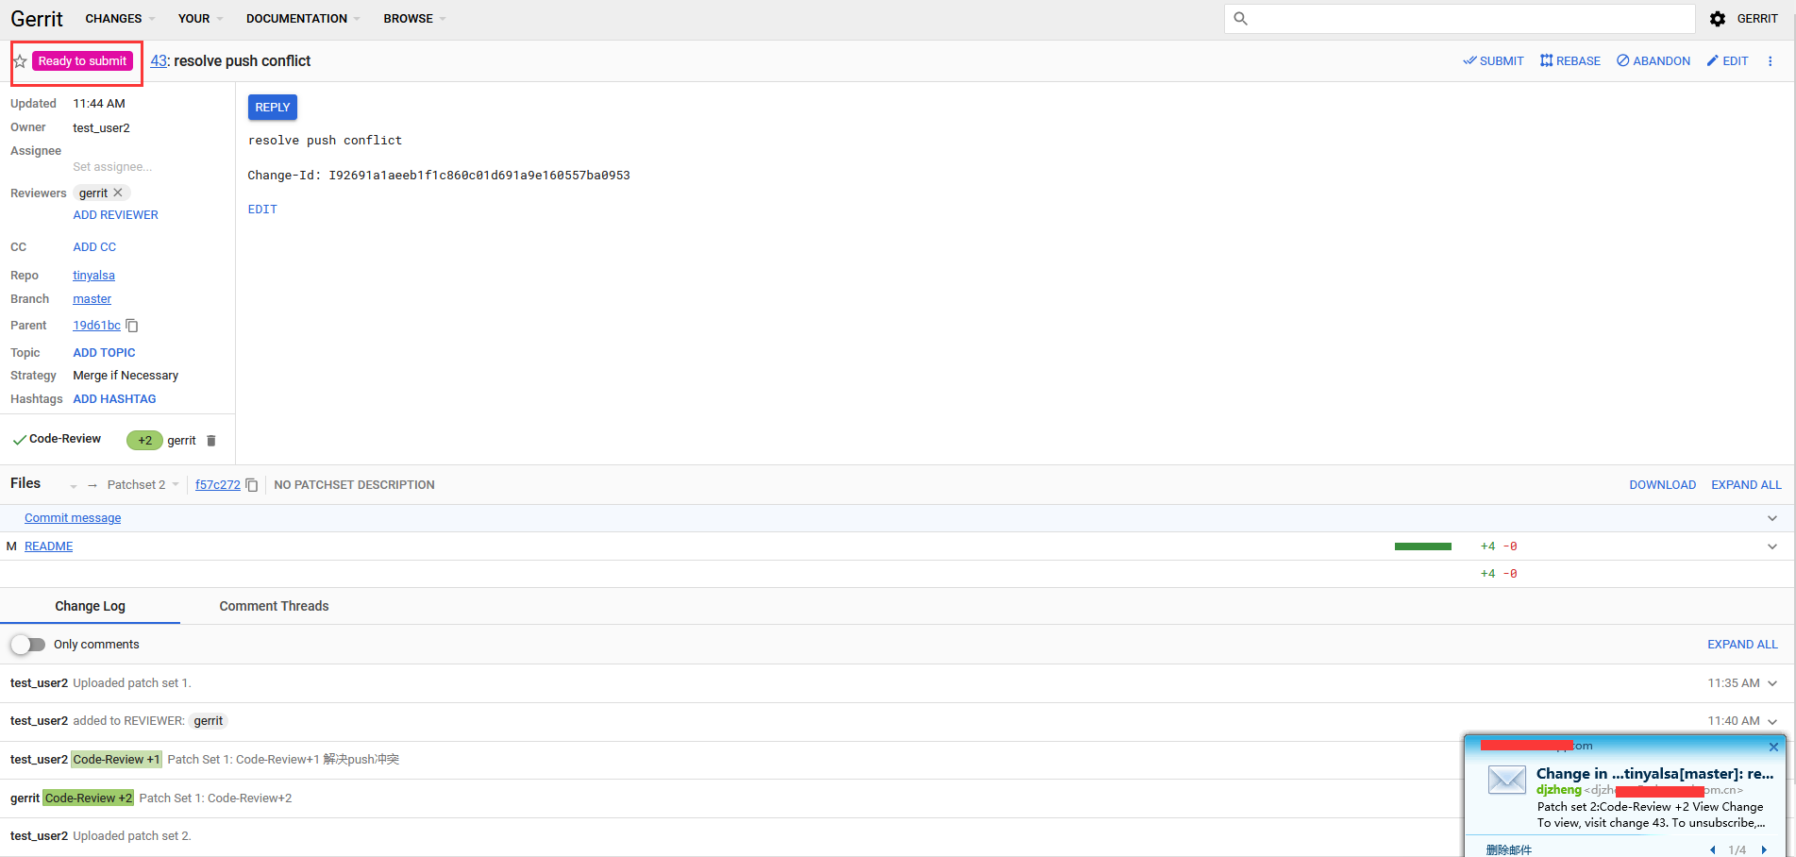The image size is (1796, 857).
Task: Click the REBASE button
Action: click(x=1570, y=61)
